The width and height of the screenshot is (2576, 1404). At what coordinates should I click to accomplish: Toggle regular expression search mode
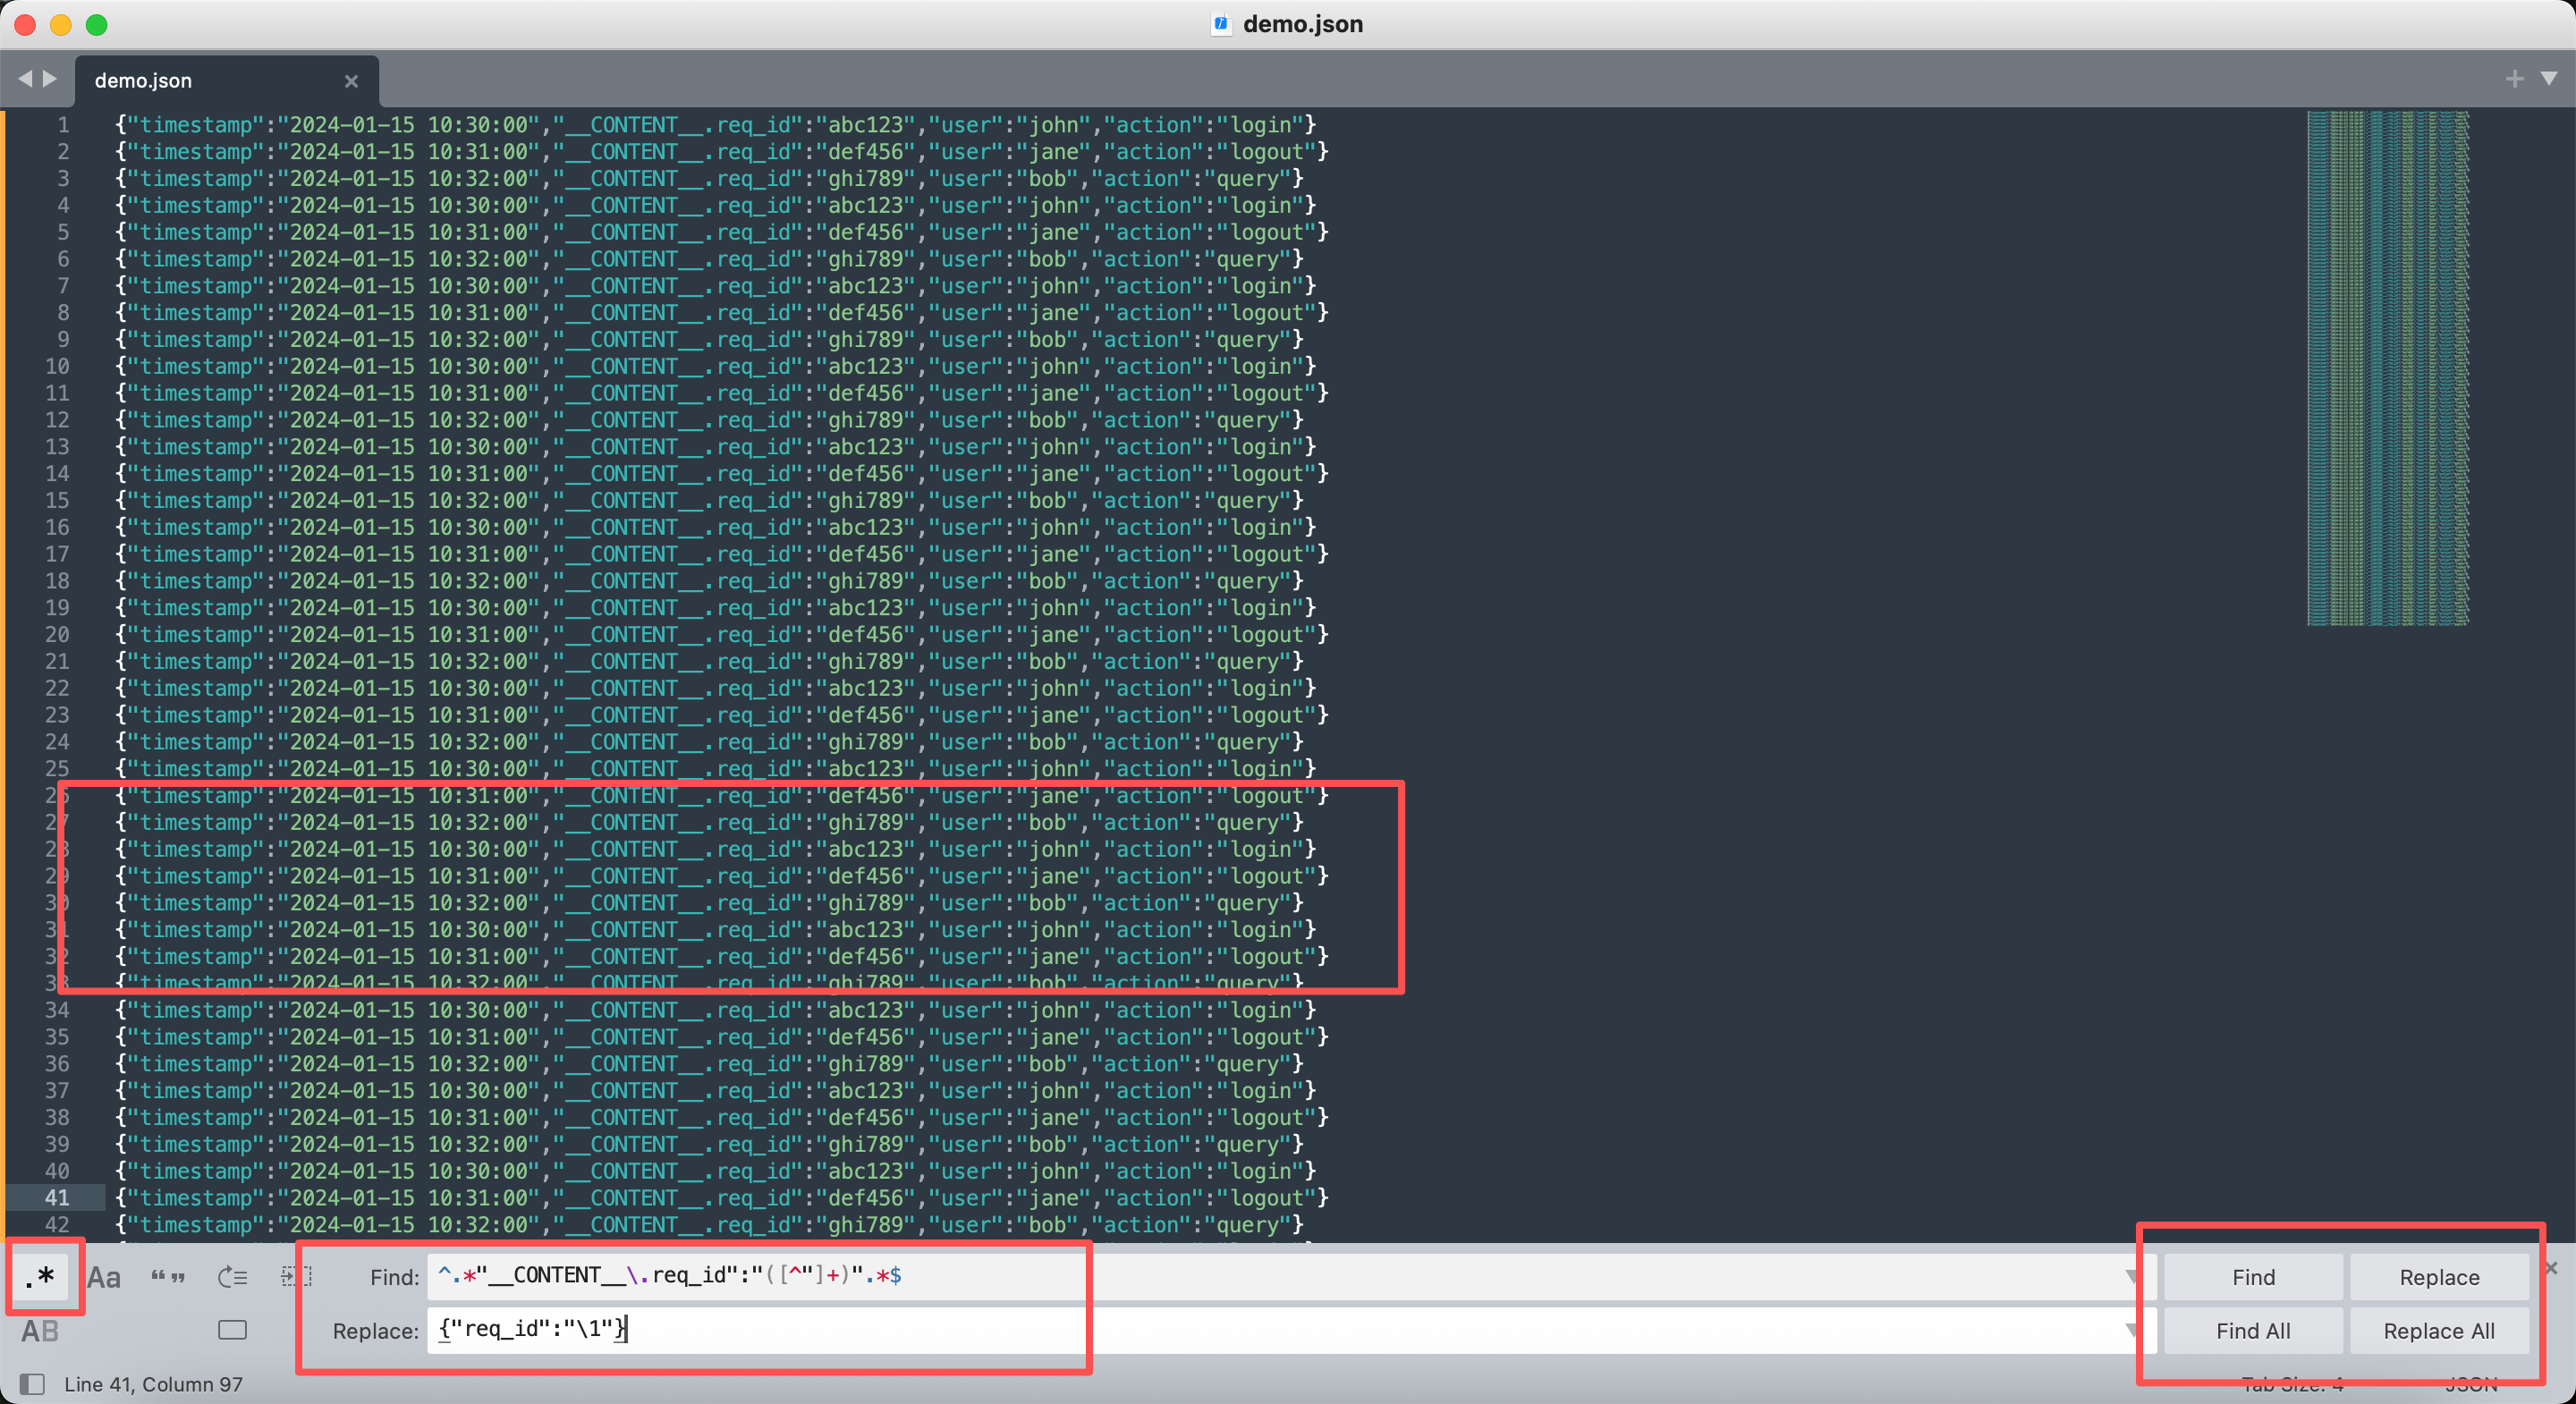click(41, 1277)
